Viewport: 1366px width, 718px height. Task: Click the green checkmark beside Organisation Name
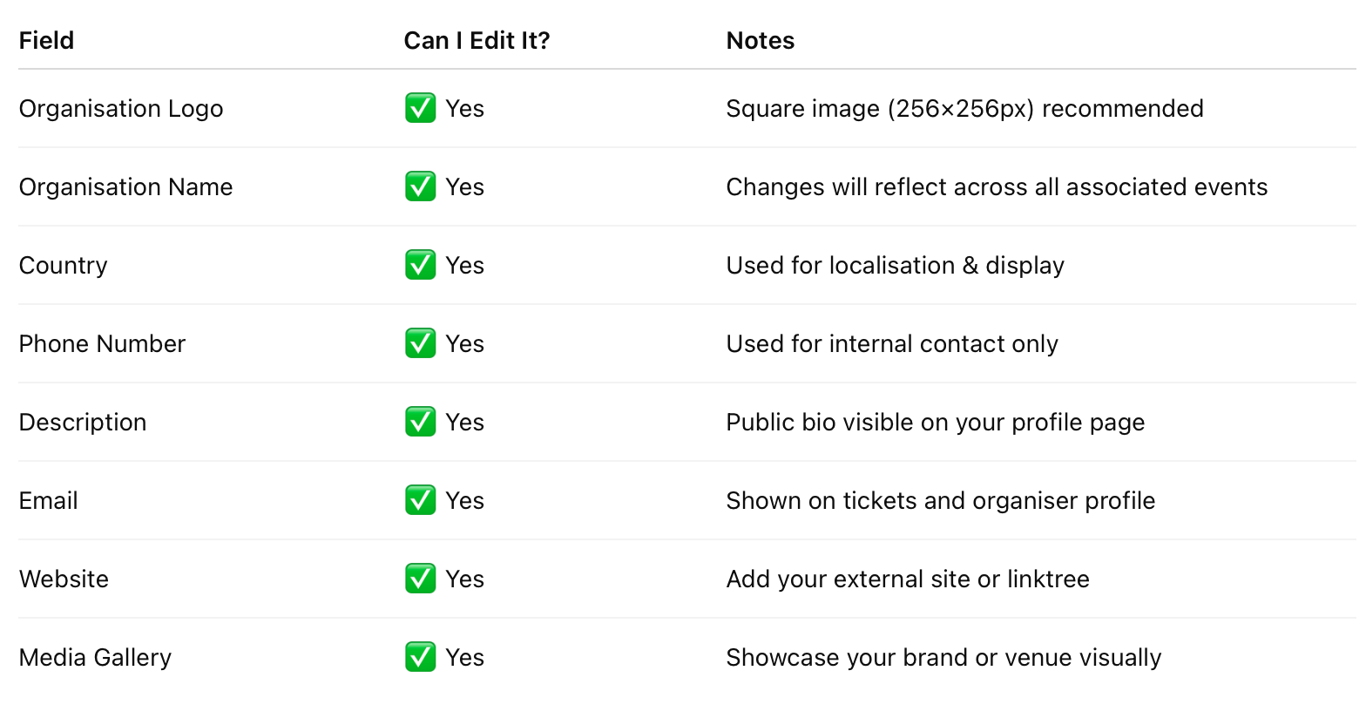420,187
